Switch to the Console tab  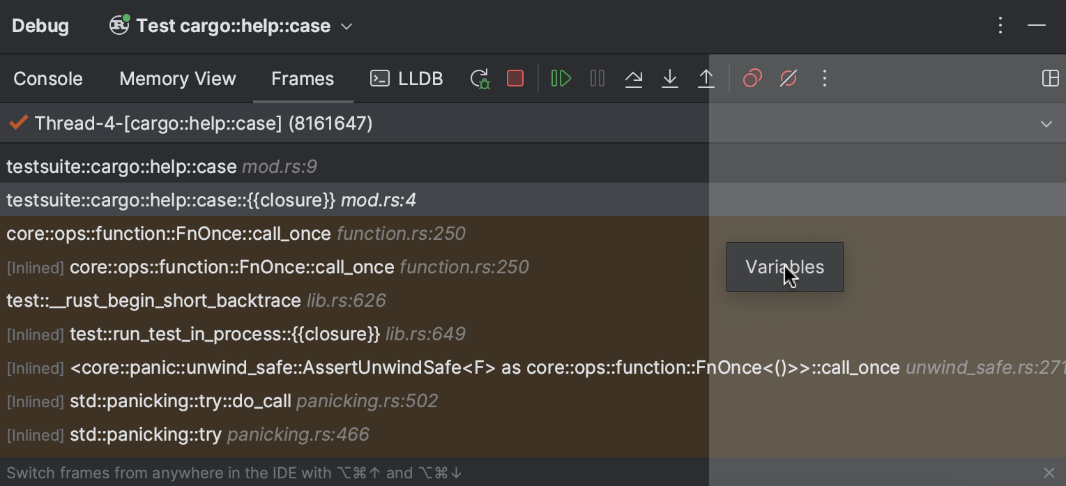[x=47, y=78]
